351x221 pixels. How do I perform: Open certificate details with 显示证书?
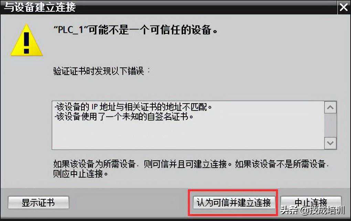coord(38,202)
